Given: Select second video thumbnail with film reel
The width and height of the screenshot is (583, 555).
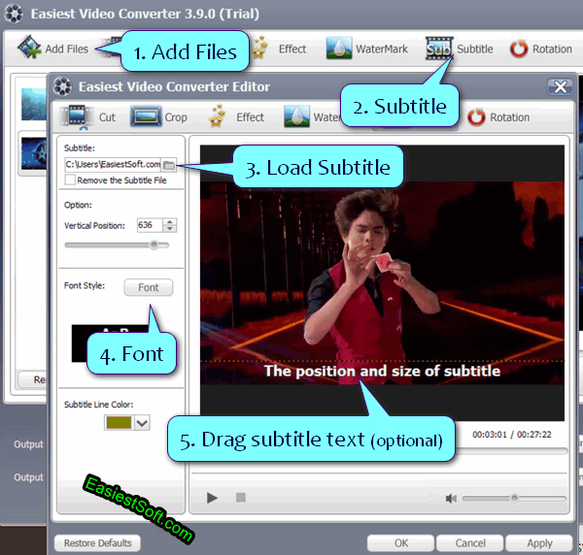Looking at the screenshot, I should click(34, 153).
